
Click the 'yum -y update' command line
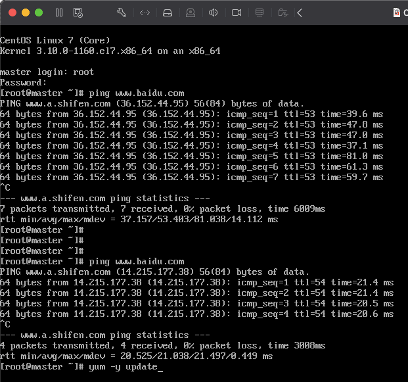[x=125, y=366]
